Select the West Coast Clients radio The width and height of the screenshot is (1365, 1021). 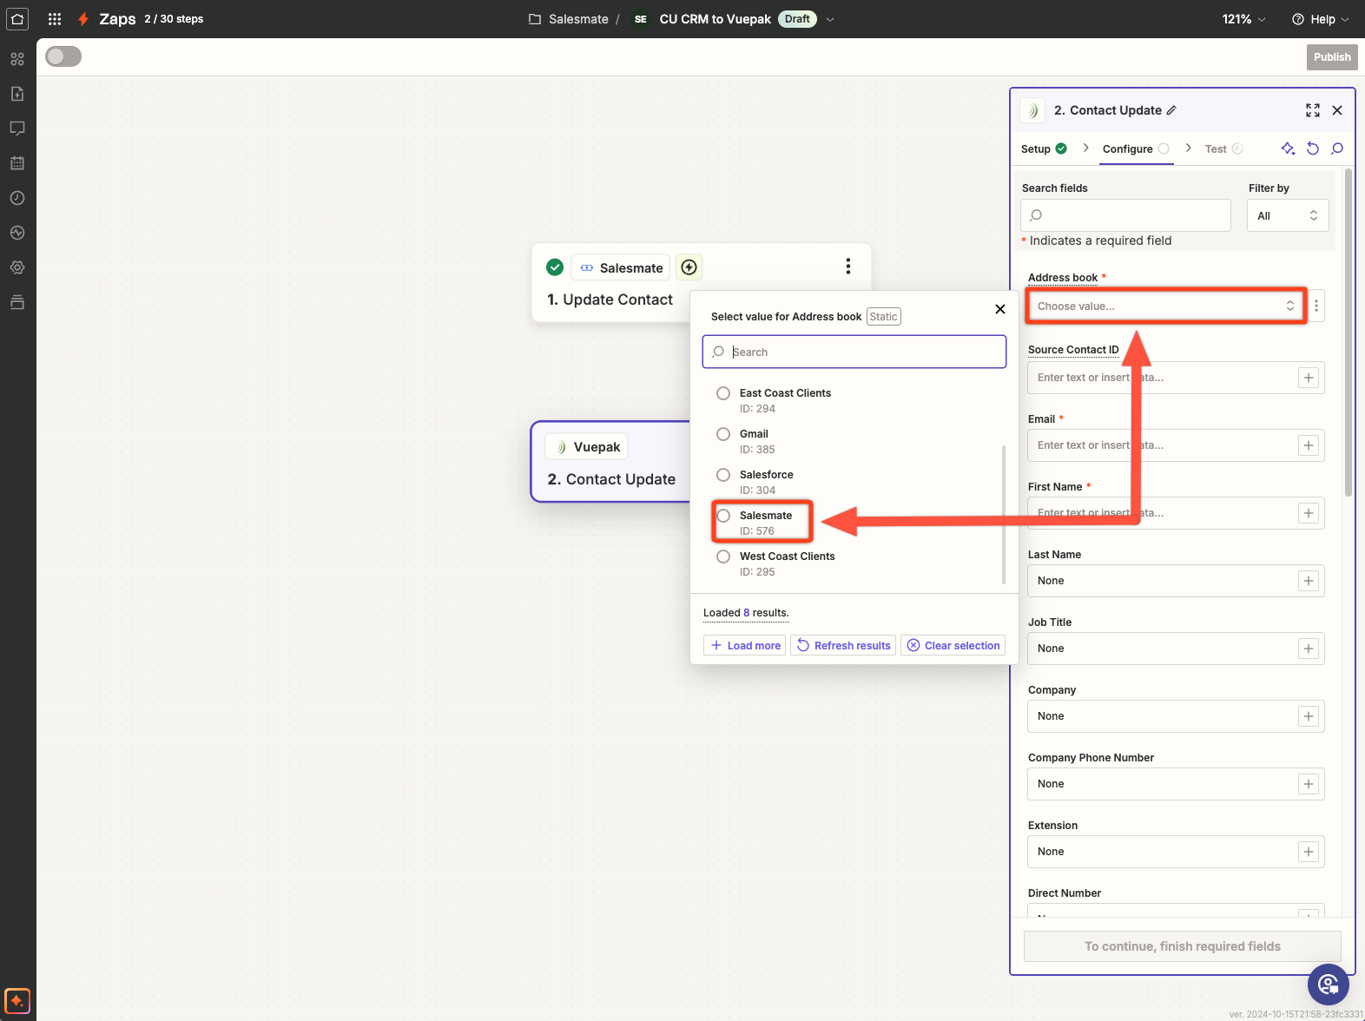tap(723, 557)
